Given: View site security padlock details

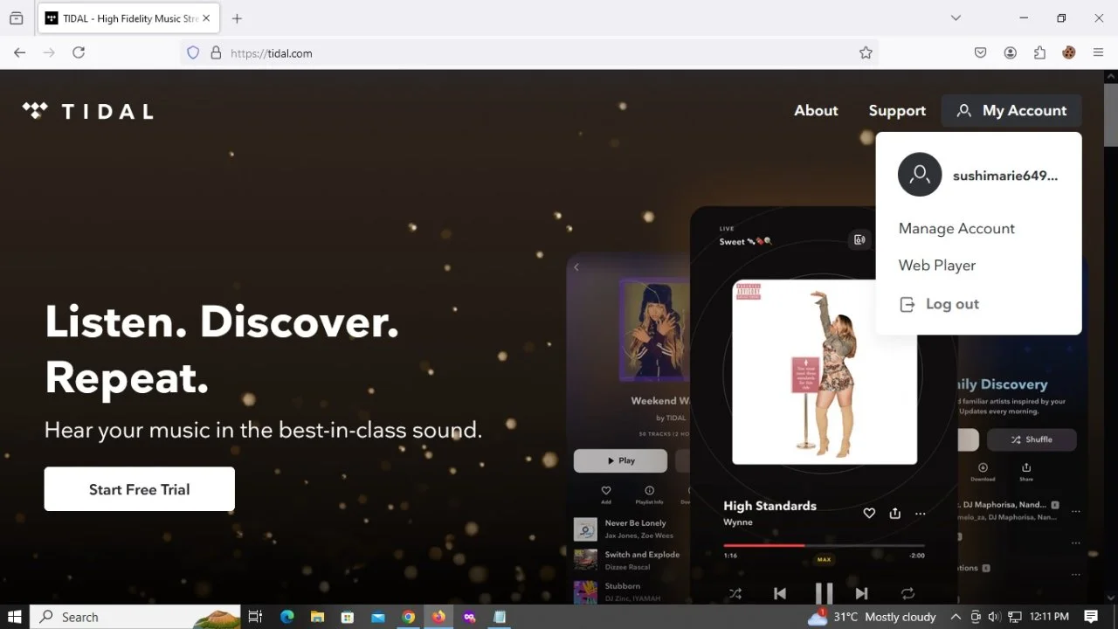Looking at the screenshot, I should coord(216,52).
